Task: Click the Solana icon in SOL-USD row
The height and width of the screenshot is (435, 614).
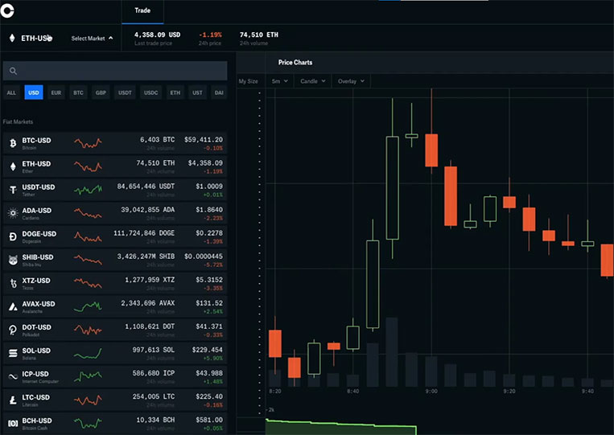Action: pos(13,354)
